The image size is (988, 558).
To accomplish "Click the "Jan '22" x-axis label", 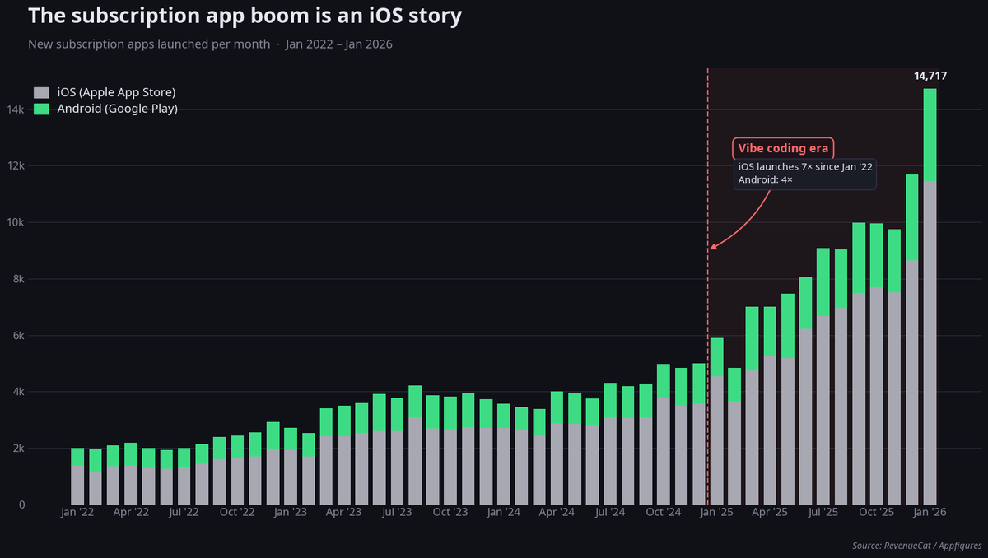I will point(77,513).
